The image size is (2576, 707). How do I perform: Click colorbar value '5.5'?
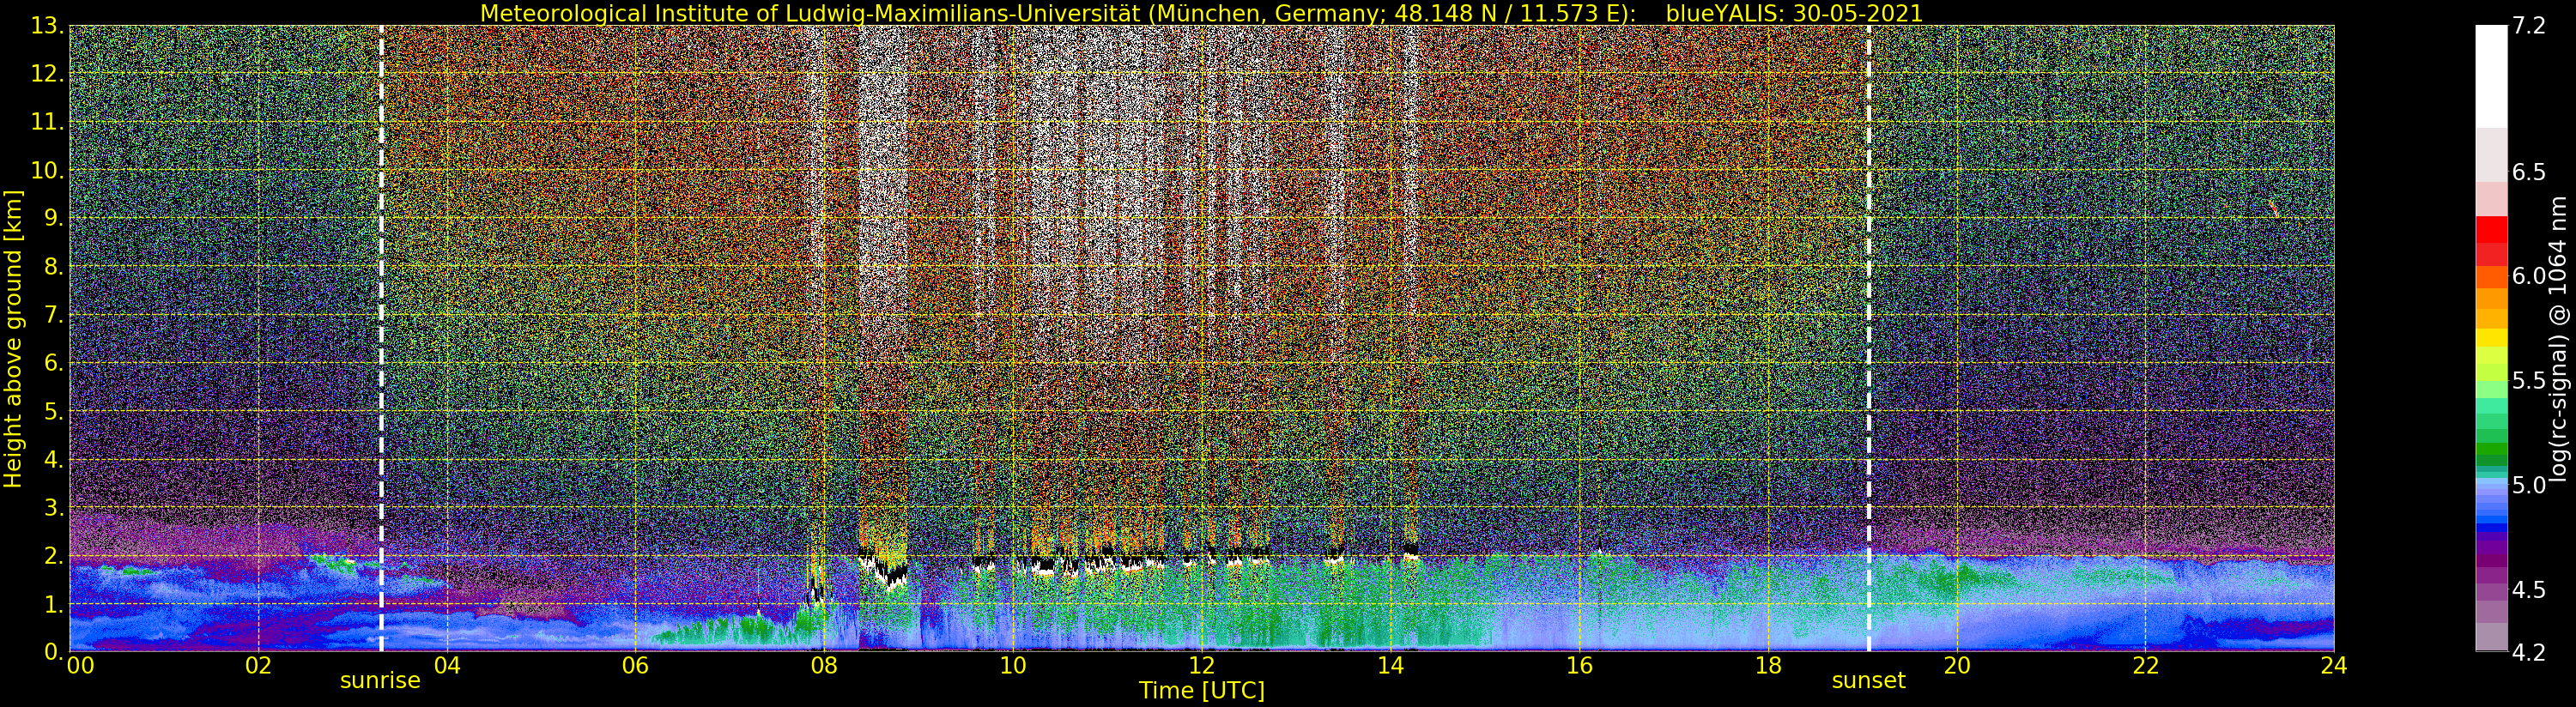click(2528, 381)
